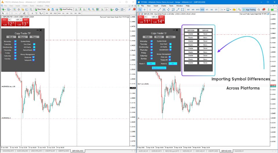The image size is (278, 153).
Task: Select MT5 rectangle shapes tool
Action: pos(182,10)
